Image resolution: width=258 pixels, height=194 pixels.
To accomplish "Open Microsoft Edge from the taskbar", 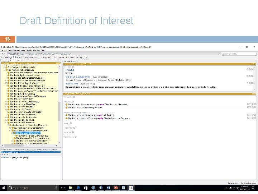I will tap(78, 188).
